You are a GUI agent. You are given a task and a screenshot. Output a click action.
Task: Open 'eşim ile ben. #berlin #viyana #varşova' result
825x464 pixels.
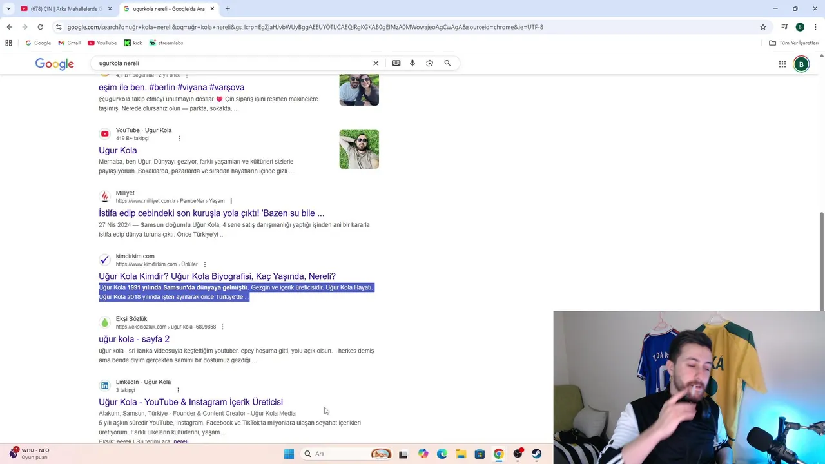click(x=171, y=87)
